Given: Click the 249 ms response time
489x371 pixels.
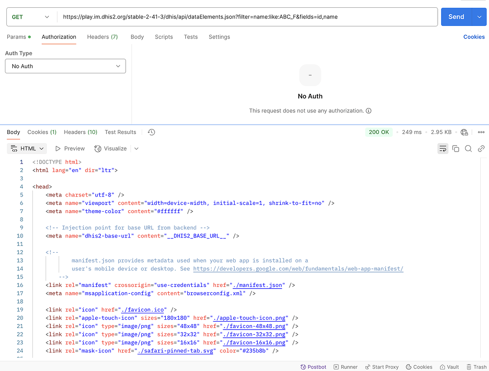Looking at the screenshot, I should click(412, 132).
